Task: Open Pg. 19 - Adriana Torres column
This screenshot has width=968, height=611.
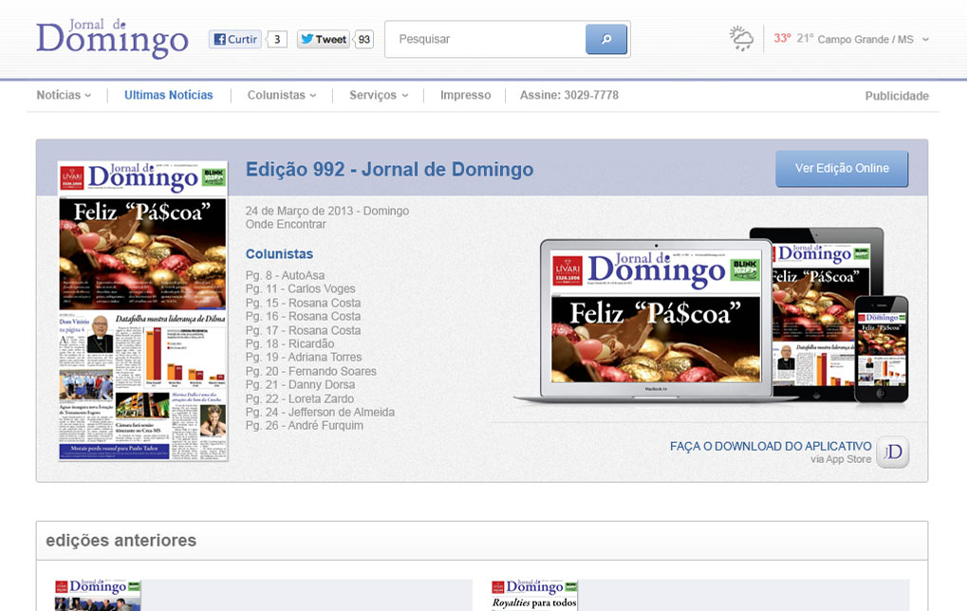Action: [x=304, y=358]
